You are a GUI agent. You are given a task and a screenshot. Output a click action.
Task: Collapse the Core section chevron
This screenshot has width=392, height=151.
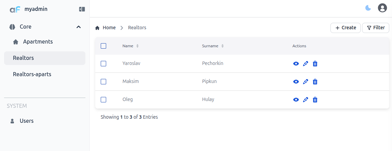coord(79,27)
